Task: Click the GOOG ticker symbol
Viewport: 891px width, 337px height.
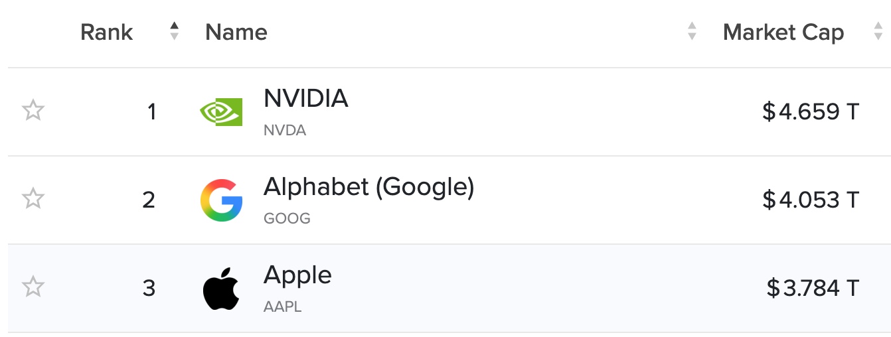Action: tap(287, 218)
